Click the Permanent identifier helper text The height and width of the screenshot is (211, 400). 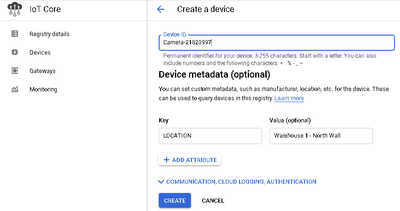(269, 60)
